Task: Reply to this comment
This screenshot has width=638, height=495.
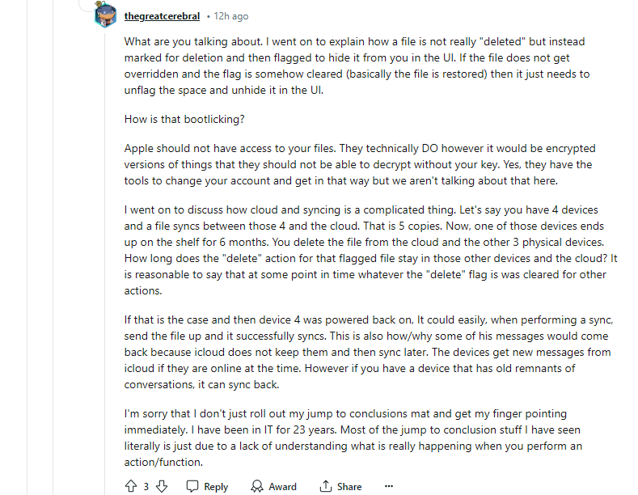Action: coord(207,486)
